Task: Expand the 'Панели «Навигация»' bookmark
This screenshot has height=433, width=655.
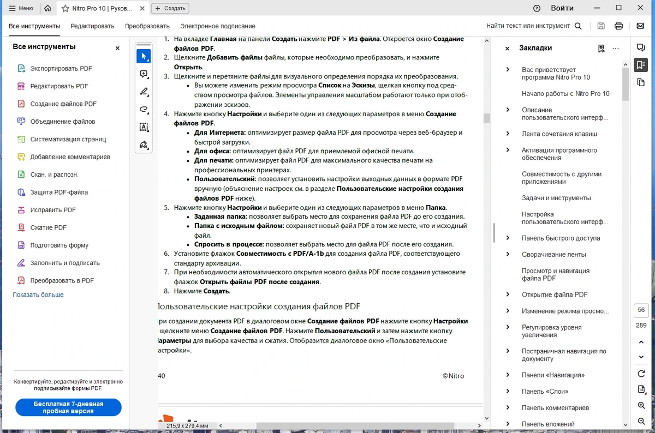Action: tap(508, 375)
